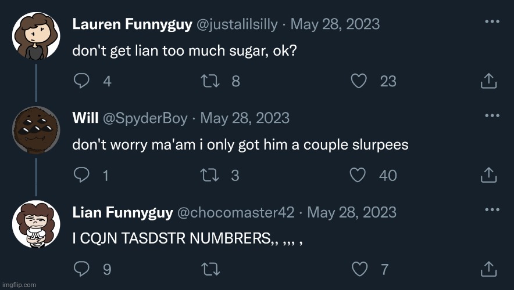
Task: Share Lian Funnyguy's tweet
Action: tap(488, 269)
